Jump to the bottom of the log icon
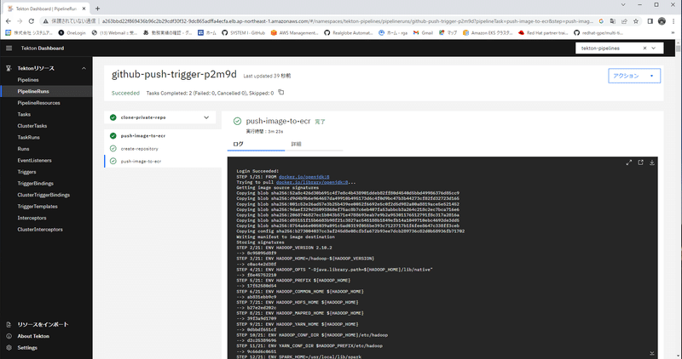The height and width of the screenshot is (359, 682). coord(652,353)
